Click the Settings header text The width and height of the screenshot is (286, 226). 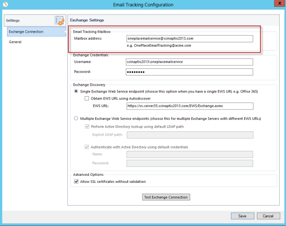[x=13, y=20]
